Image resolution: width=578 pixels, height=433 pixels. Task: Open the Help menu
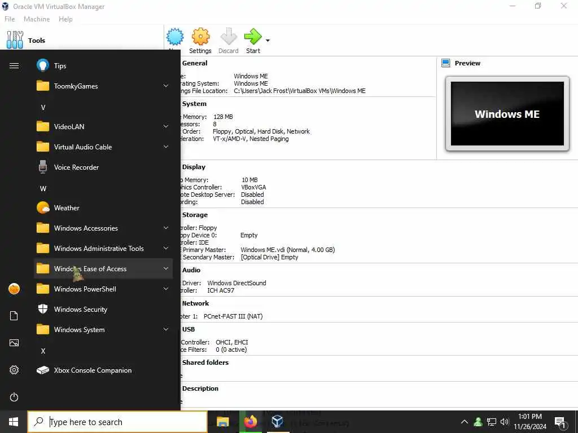[65, 19]
